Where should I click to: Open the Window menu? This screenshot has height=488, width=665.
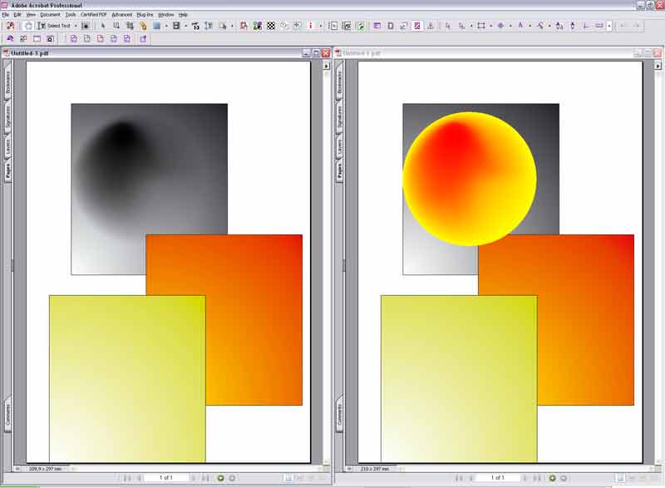pyautogui.click(x=165, y=15)
